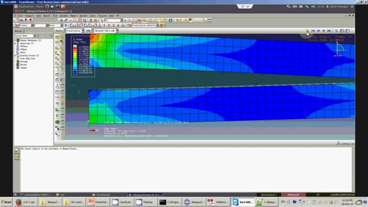The image size is (368, 207).
Task: Click the Pan view tool icon
Action: 61,20
